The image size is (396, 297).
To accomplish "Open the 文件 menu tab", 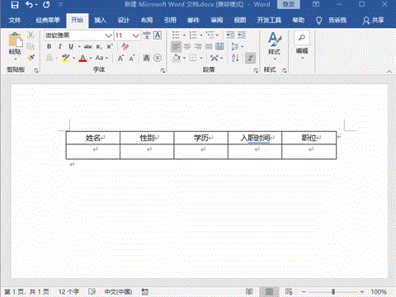I will [x=15, y=20].
